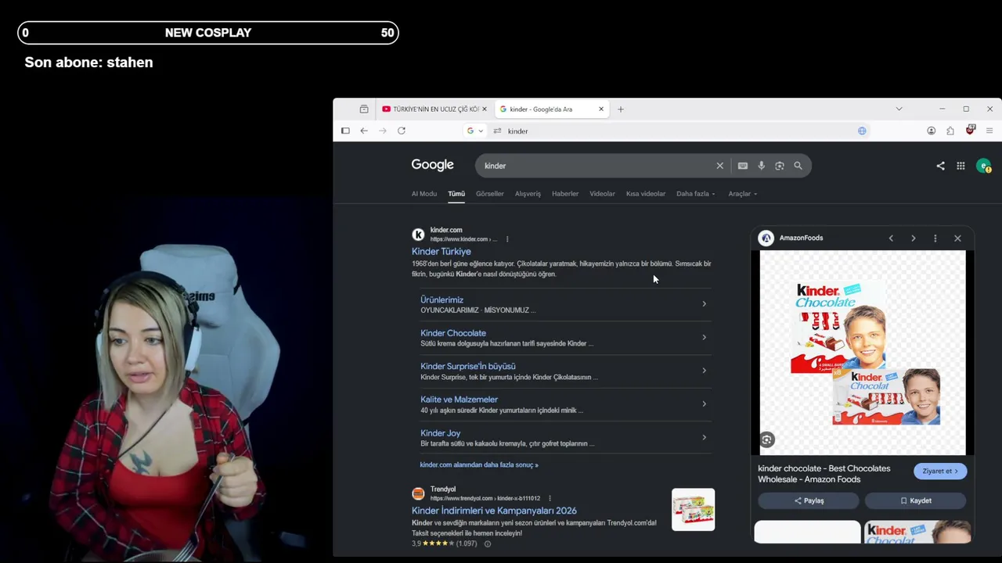1002x563 pixels.
Task: Click the Lens icon on Kinder image
Action: [767, 440]
